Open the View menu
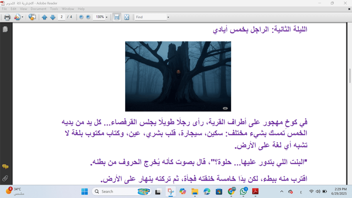Image resolution: width=352 pixels, height=198 pixels. (23, 9)
